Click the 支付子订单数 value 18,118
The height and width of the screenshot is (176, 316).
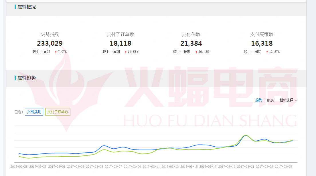coord(121,43)
